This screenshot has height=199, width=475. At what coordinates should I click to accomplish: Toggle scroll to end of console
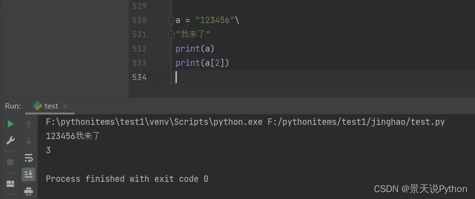(x=29, y=174)
